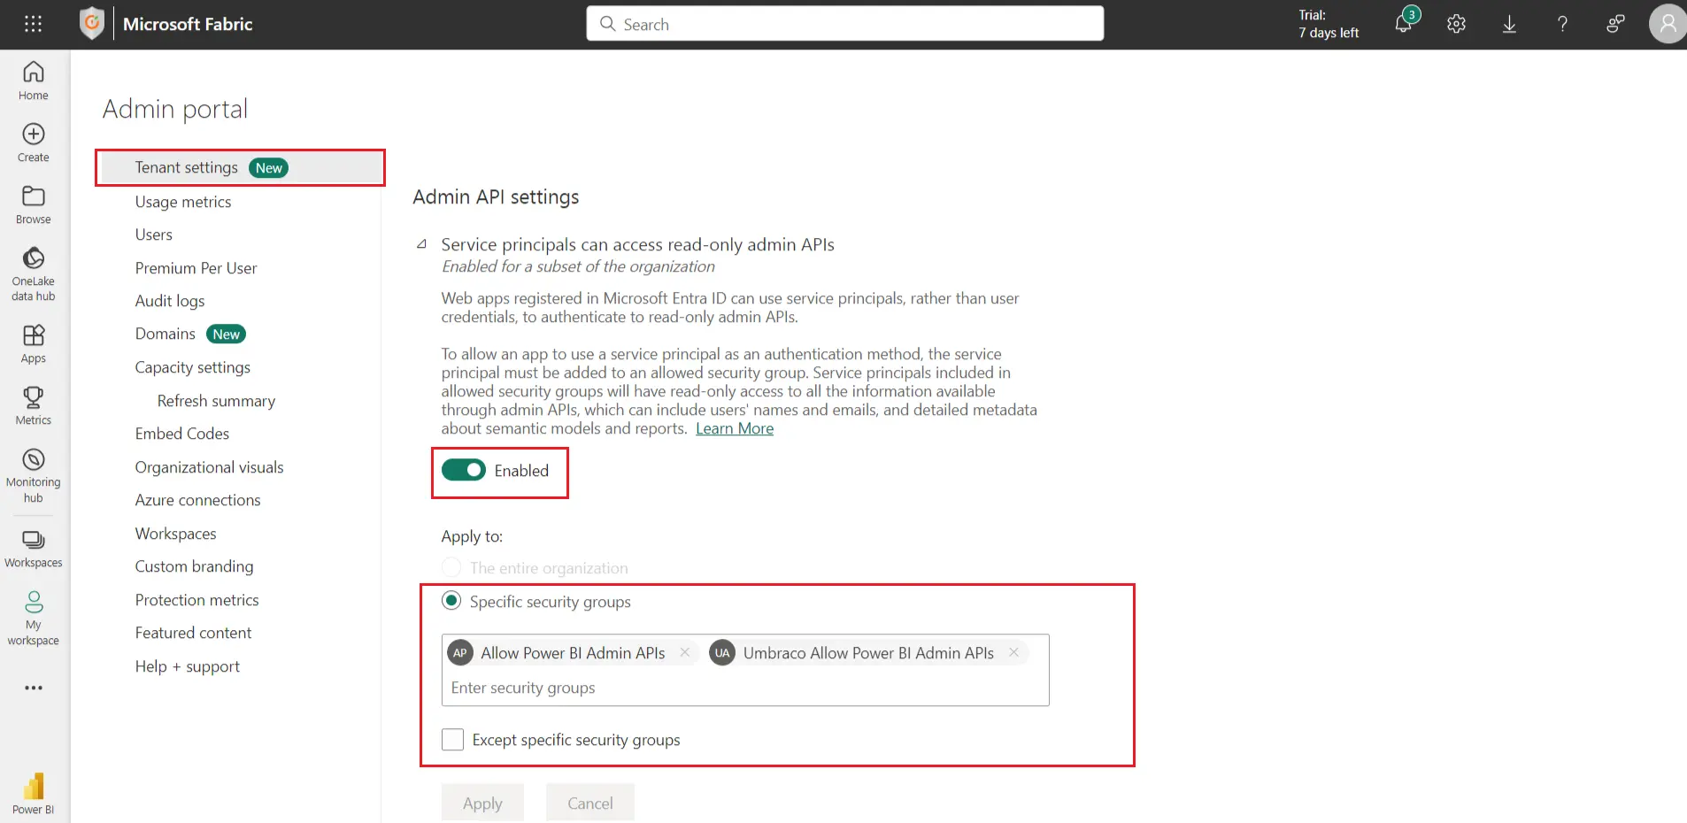Click the Learn More link

(734, 428)
